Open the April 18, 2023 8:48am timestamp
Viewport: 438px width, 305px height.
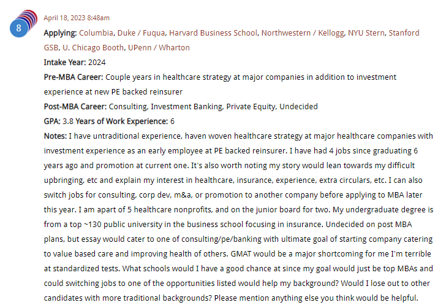pos(77,18)
